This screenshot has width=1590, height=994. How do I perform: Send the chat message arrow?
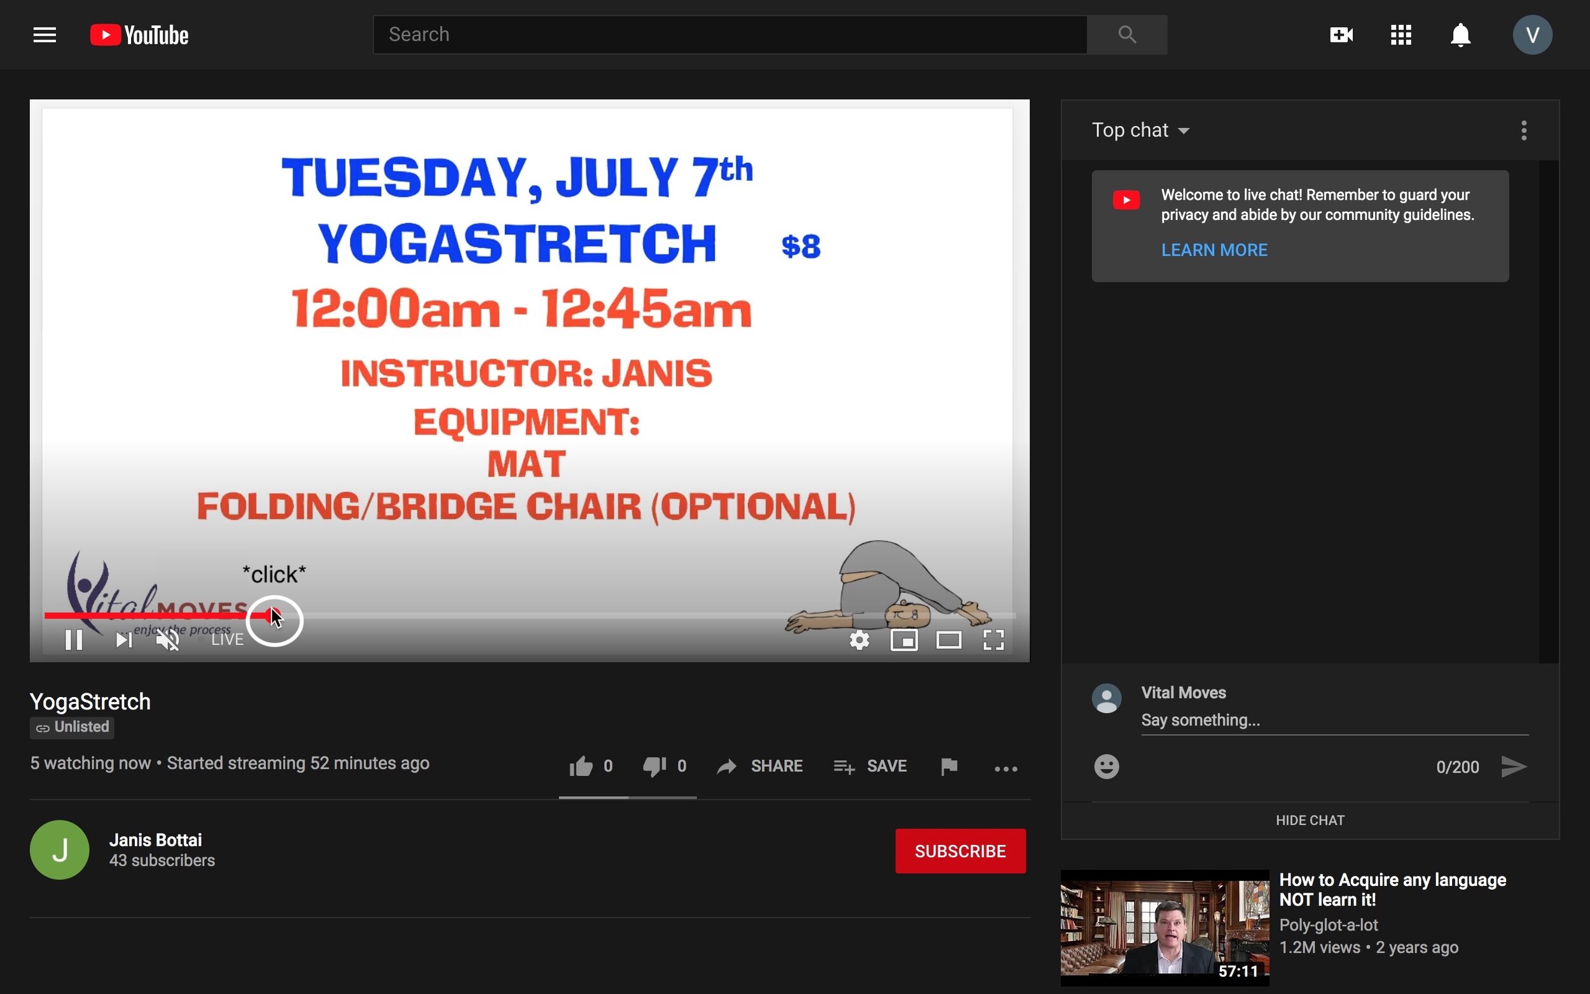pyautogui.click(x=1513, y=766)
